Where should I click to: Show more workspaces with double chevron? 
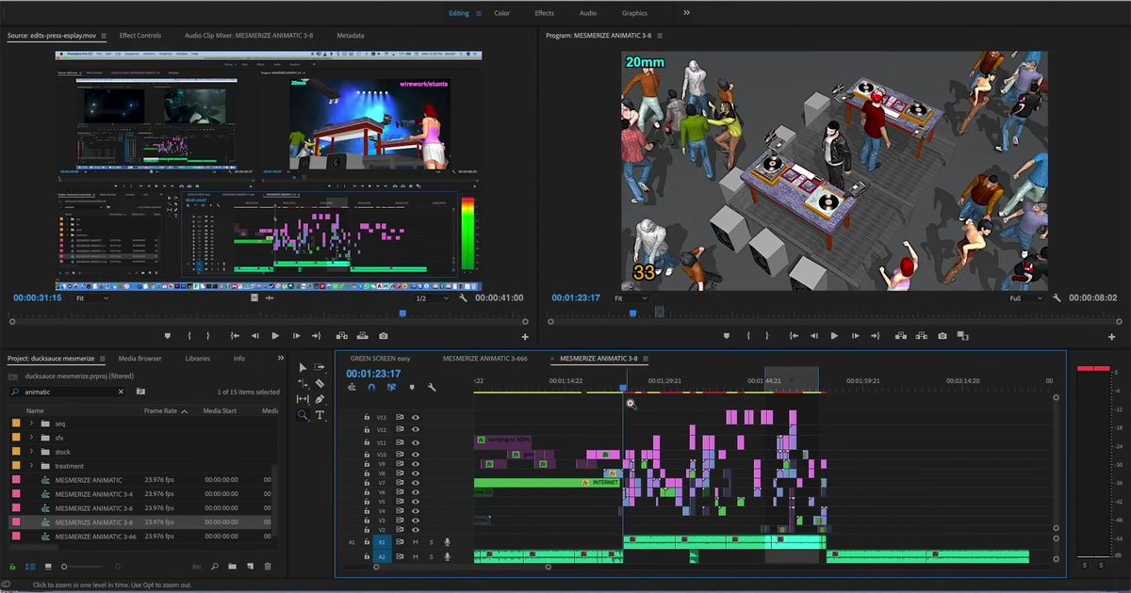pyautogui.click(x=686, y=13)
